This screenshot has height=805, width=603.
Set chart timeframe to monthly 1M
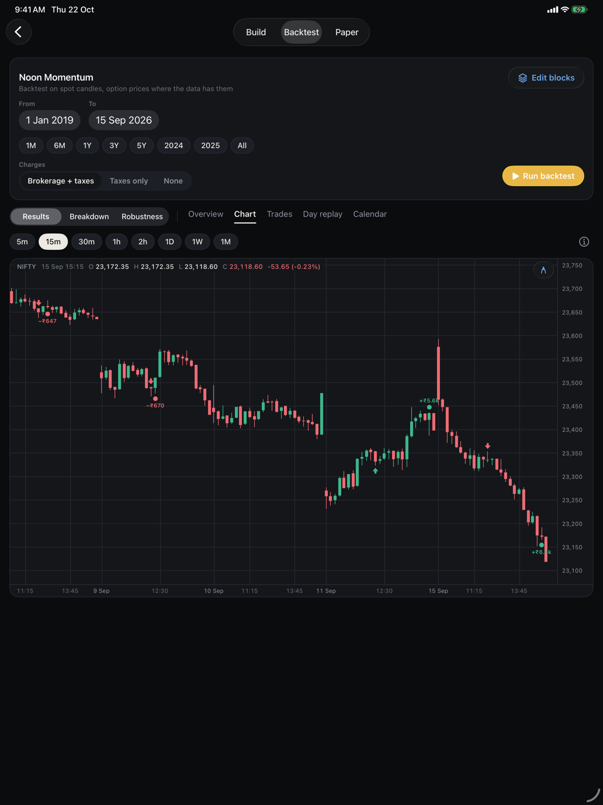226,242
